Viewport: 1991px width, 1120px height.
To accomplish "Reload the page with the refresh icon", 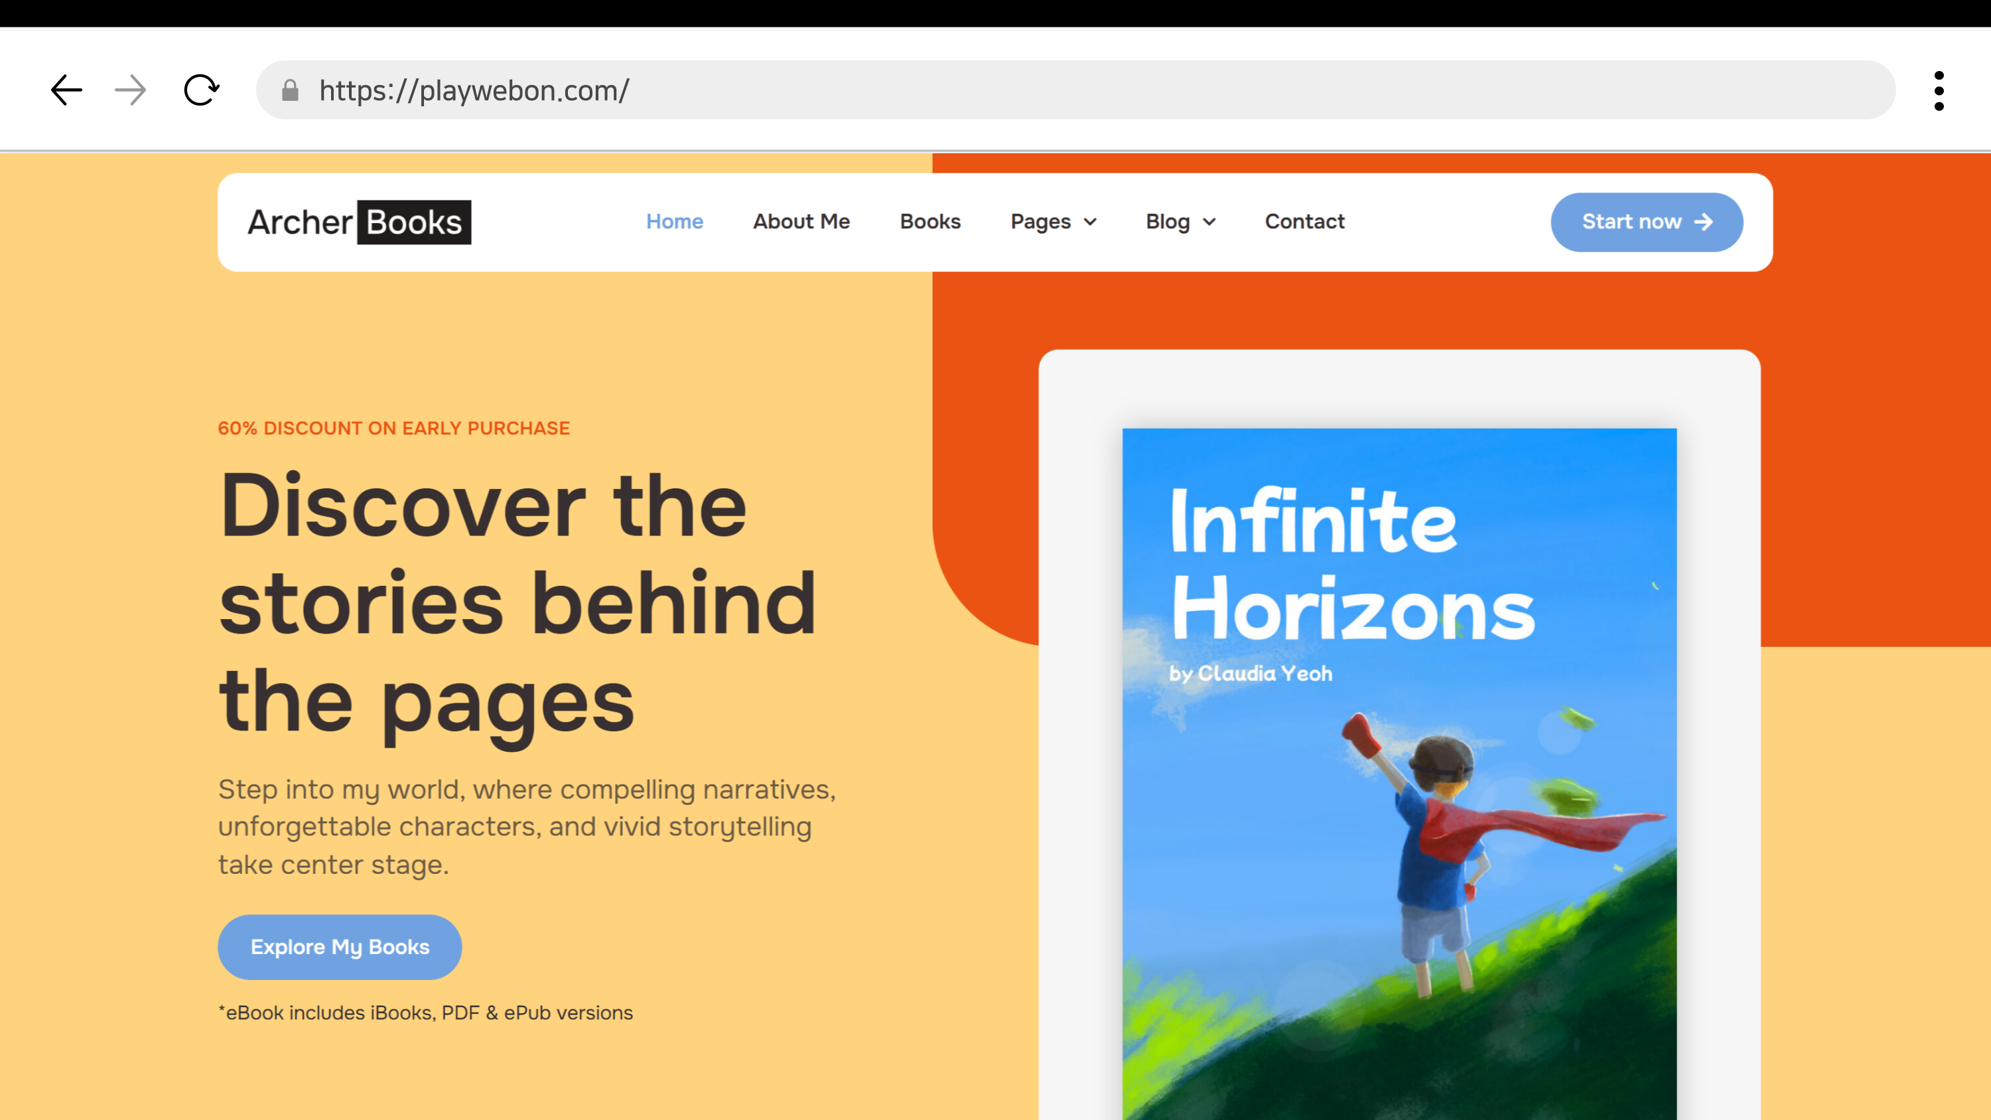I will pos(202,90).
